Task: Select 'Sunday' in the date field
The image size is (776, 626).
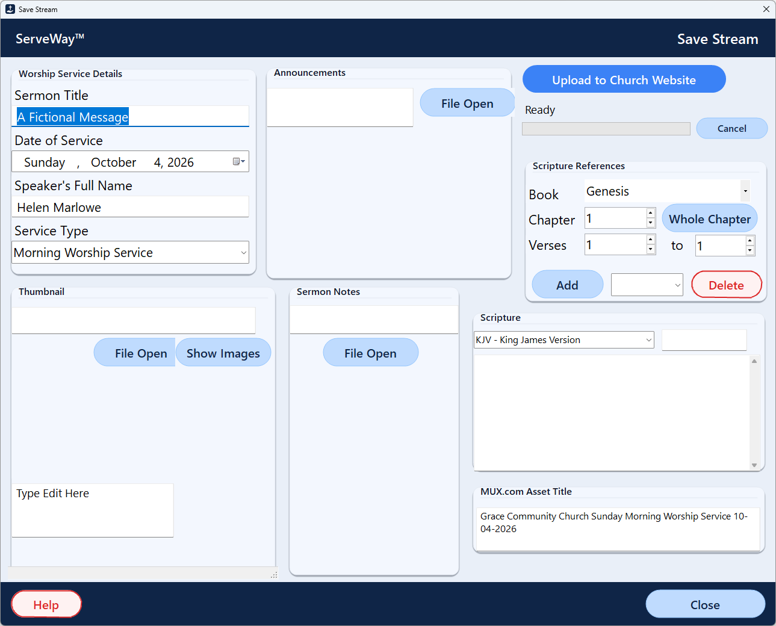Action: (x=45, y=163)
